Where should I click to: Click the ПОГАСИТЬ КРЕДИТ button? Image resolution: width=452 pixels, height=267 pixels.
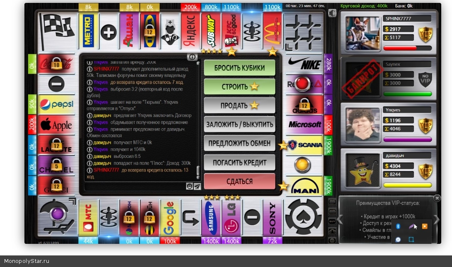pos(240,162)
